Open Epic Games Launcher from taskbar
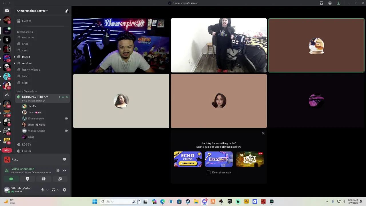 [x=230, y=201]
